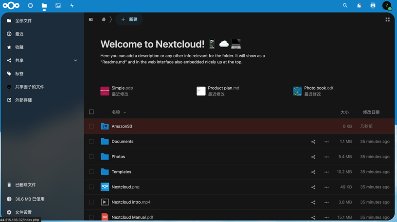Open the Dashboard circle icon
This screenshot has width=397, height=222.
(30, 5)
